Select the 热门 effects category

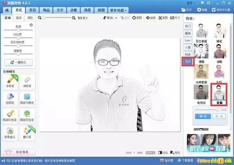click(x=188, y=26)
